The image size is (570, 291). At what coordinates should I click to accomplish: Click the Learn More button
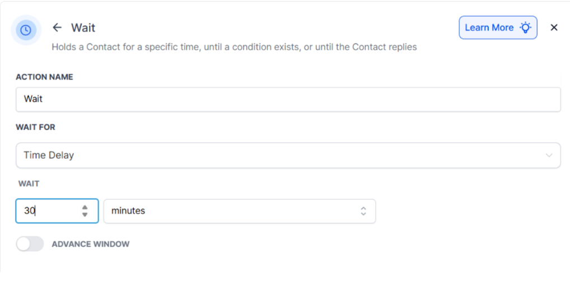(497, 27)
